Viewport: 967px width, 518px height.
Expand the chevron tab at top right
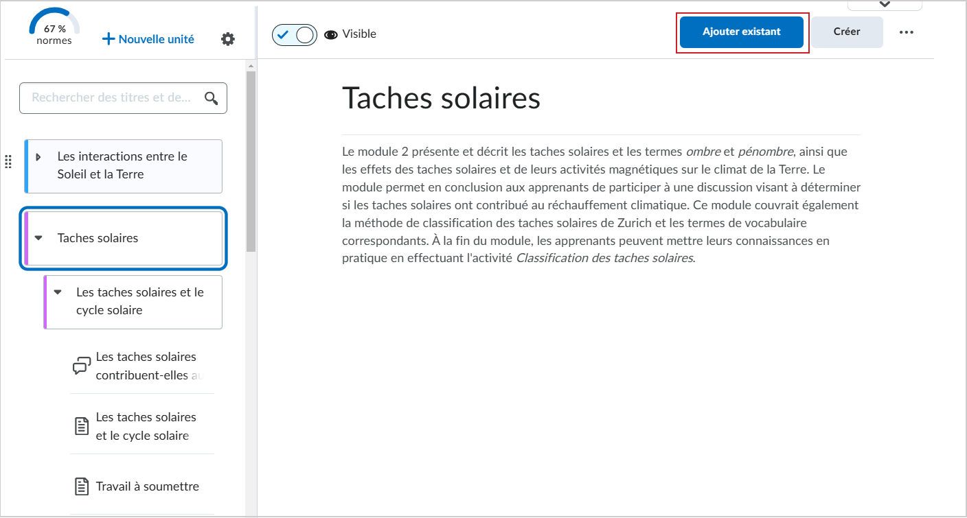[885, 5]
